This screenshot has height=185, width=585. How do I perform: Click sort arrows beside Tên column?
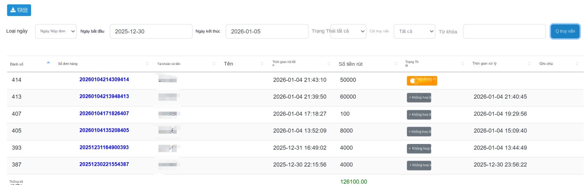tap(262, 64)
